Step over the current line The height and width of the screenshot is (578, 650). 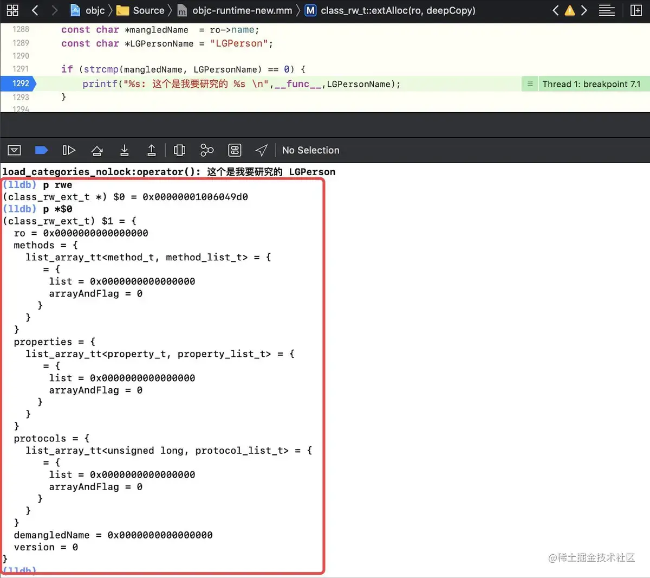coord(97,150)
